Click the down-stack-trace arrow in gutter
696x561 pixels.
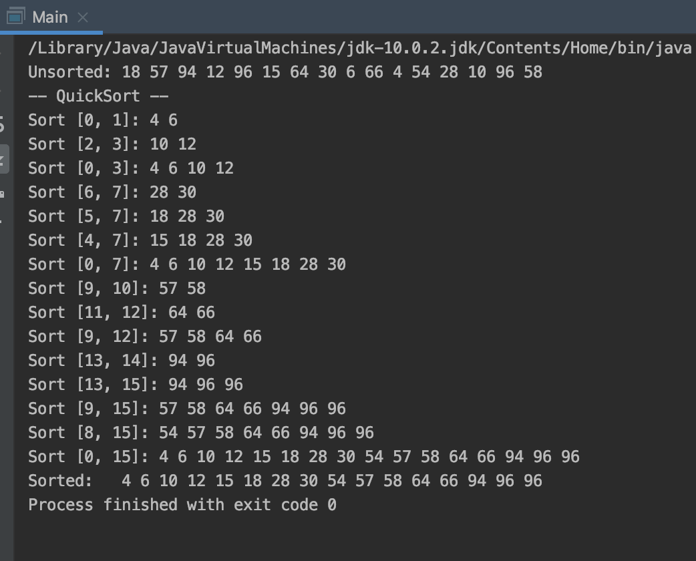coord(1,91)
